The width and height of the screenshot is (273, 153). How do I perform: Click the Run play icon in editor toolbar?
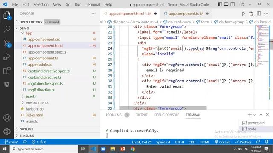point(244,14)
